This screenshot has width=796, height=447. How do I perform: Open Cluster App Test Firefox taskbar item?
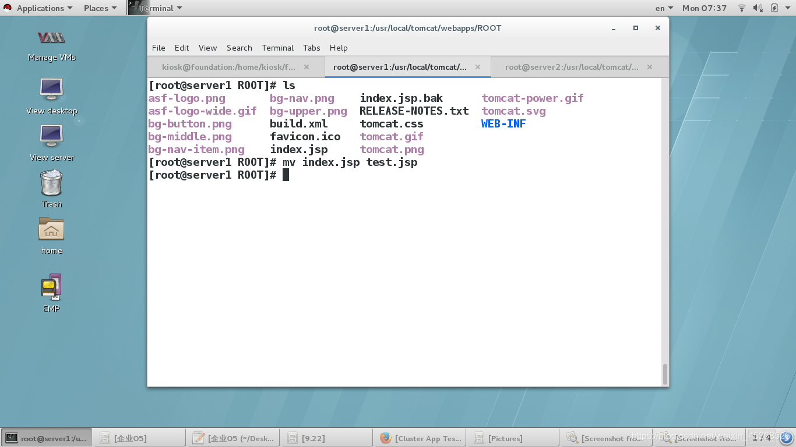pos(421,438)
